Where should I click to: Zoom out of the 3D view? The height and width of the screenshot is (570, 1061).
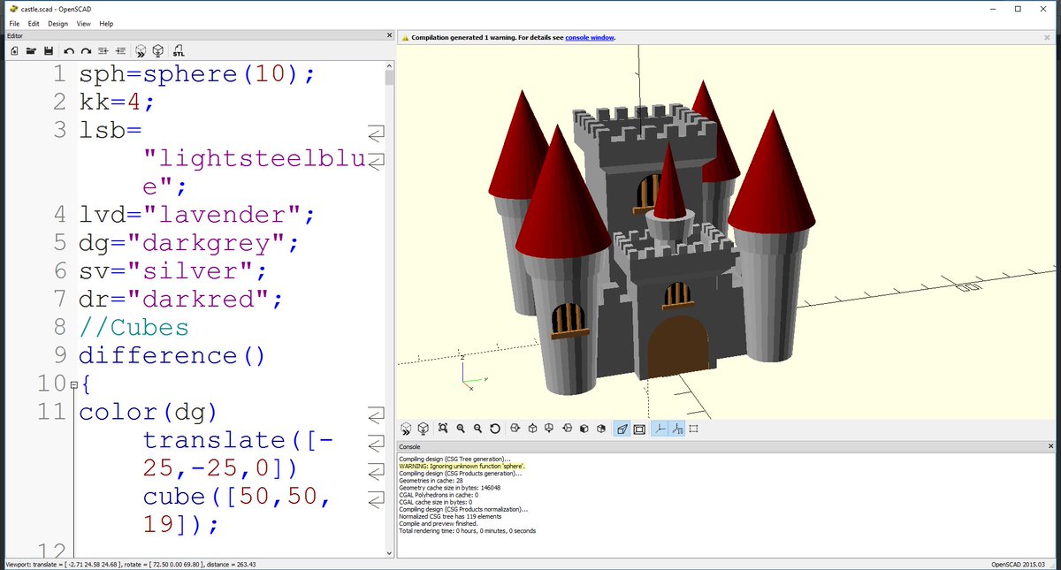477,429
